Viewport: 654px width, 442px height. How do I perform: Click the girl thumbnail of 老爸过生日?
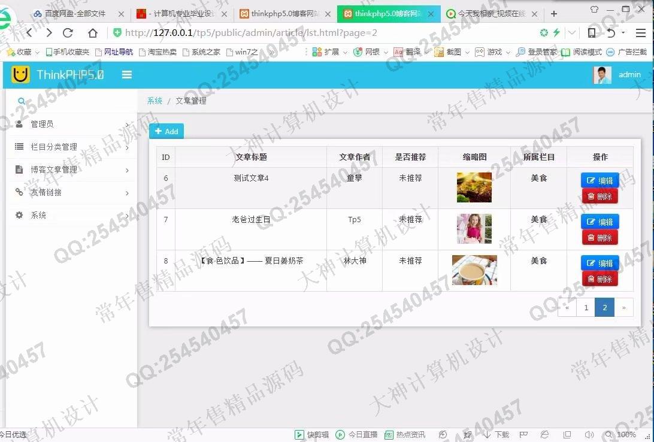474,229
